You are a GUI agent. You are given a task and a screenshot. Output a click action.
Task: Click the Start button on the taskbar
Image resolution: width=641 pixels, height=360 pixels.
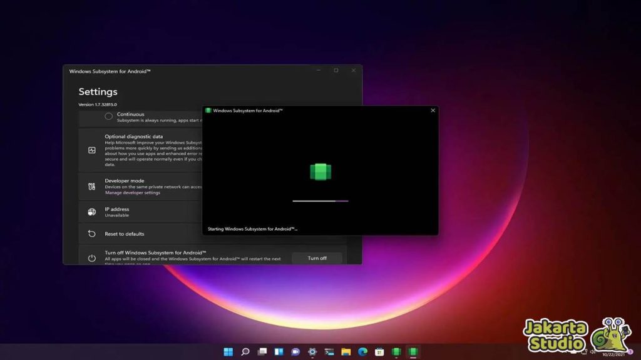click(x=228, y=351)
